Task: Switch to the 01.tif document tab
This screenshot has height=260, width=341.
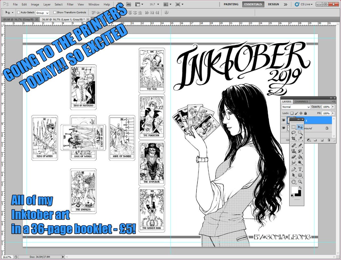Action: (18, 19)
